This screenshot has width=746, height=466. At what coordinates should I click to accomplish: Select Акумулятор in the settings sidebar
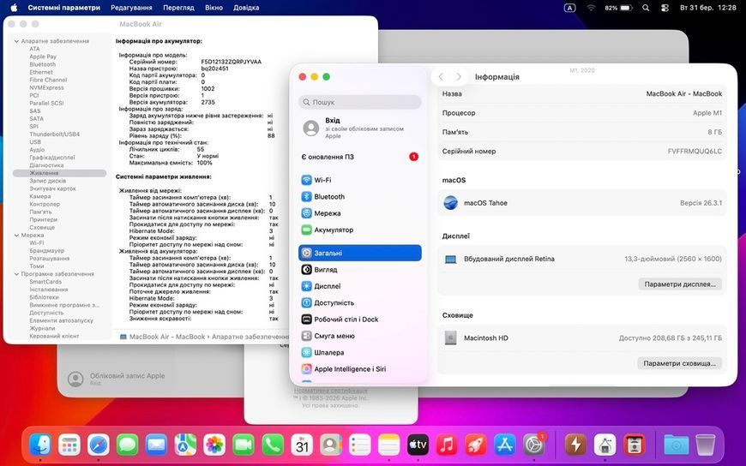pyautogui.click(x=359, y=230)
